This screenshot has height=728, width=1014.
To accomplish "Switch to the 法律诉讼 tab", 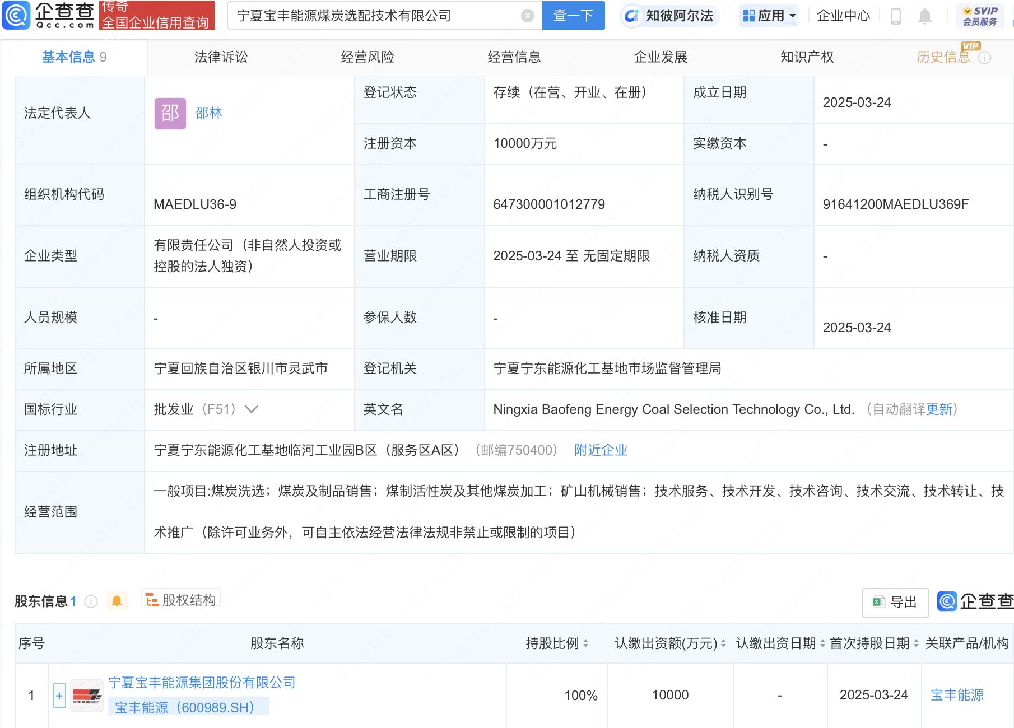I will 221,57.
